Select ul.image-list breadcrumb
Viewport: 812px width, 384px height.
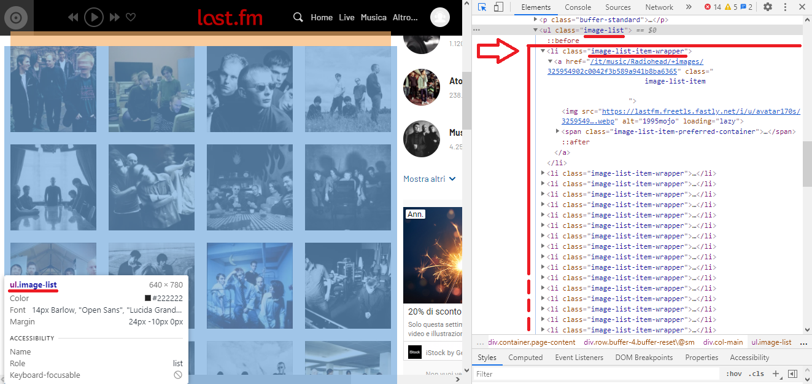tap(771, 342)
